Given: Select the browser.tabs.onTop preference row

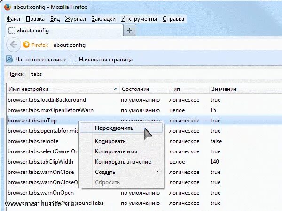Looking at the screenshot, I should click(x=145, y=121).
